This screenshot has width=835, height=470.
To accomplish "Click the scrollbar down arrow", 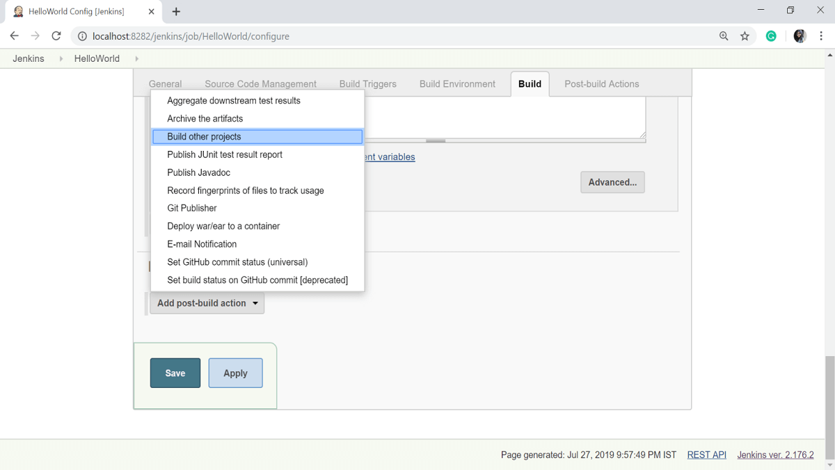I will click(x=829, y=465).
